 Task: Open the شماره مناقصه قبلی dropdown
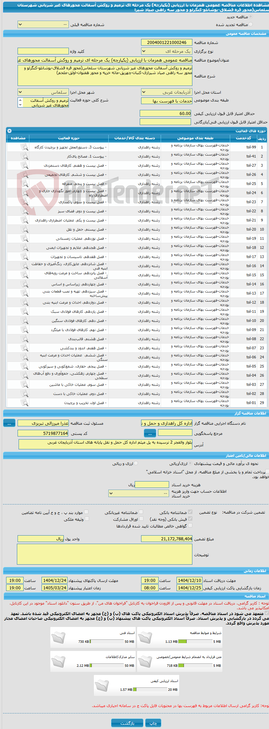43,25
